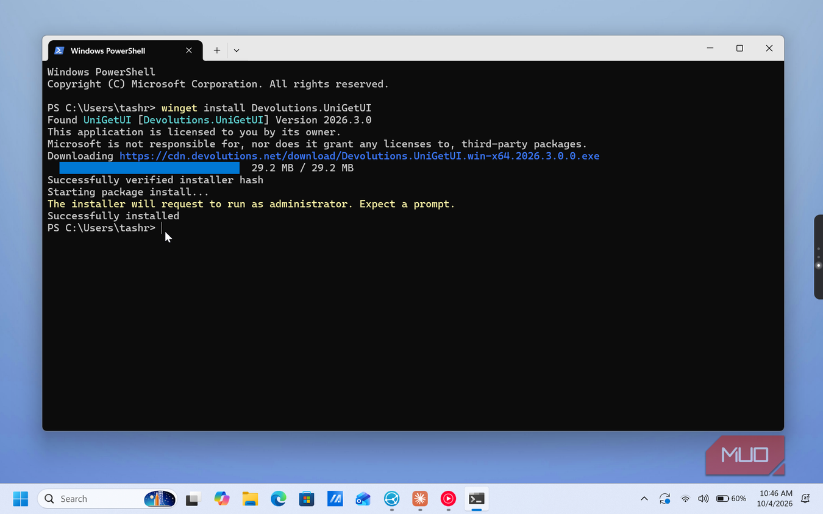Focus the taskbar Search box
This screenshot has height=514, width=823.
click(107, 499)
